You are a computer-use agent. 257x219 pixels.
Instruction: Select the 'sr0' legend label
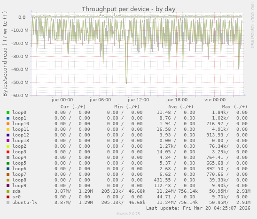(x=16, y=197)
